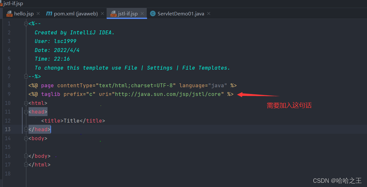367x187 pixels.
Task: Collapse the head element fold arrow
Action: [x=26, y=112]
